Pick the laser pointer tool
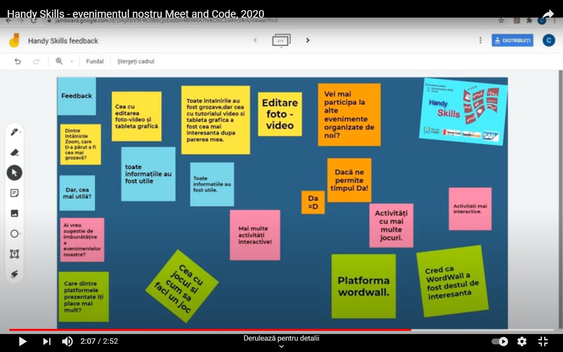The width and height of the screenshot is (563, 352). pyautogui.click(x=14, y=274)
